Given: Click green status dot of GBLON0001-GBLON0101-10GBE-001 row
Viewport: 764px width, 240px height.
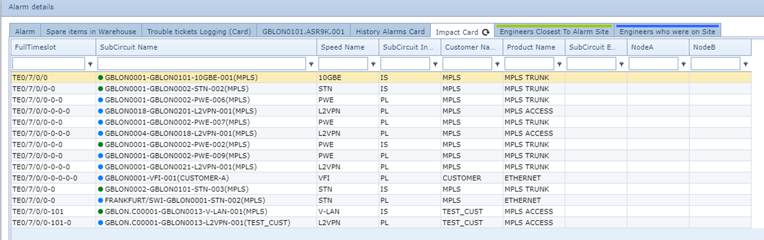Looking at the screenshot, I should point(101,78).
